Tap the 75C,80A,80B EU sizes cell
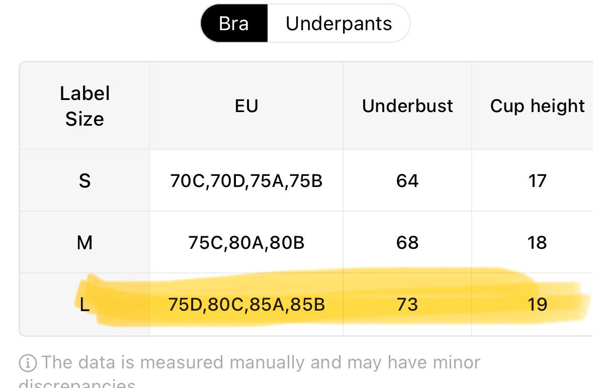The width and height of the screenshot is (593, 388). pyautogui.click(x=246, y=243)
